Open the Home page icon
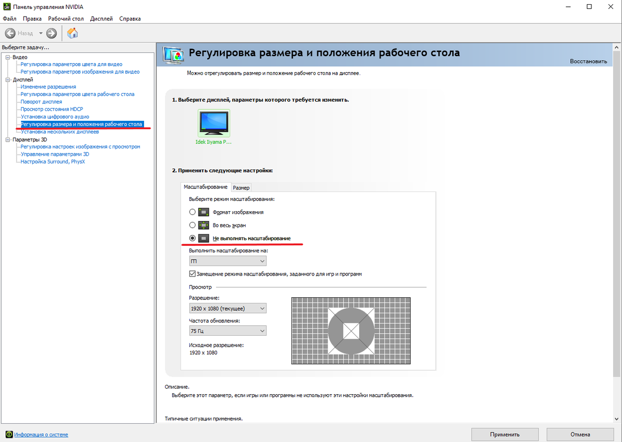This screenshot has width=622, height=442. tap(73, 33)
